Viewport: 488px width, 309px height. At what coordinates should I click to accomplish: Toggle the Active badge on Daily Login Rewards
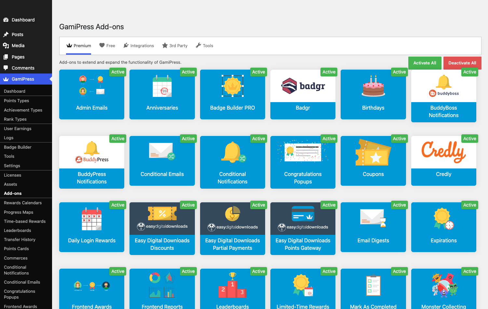[x=118, y=205]
